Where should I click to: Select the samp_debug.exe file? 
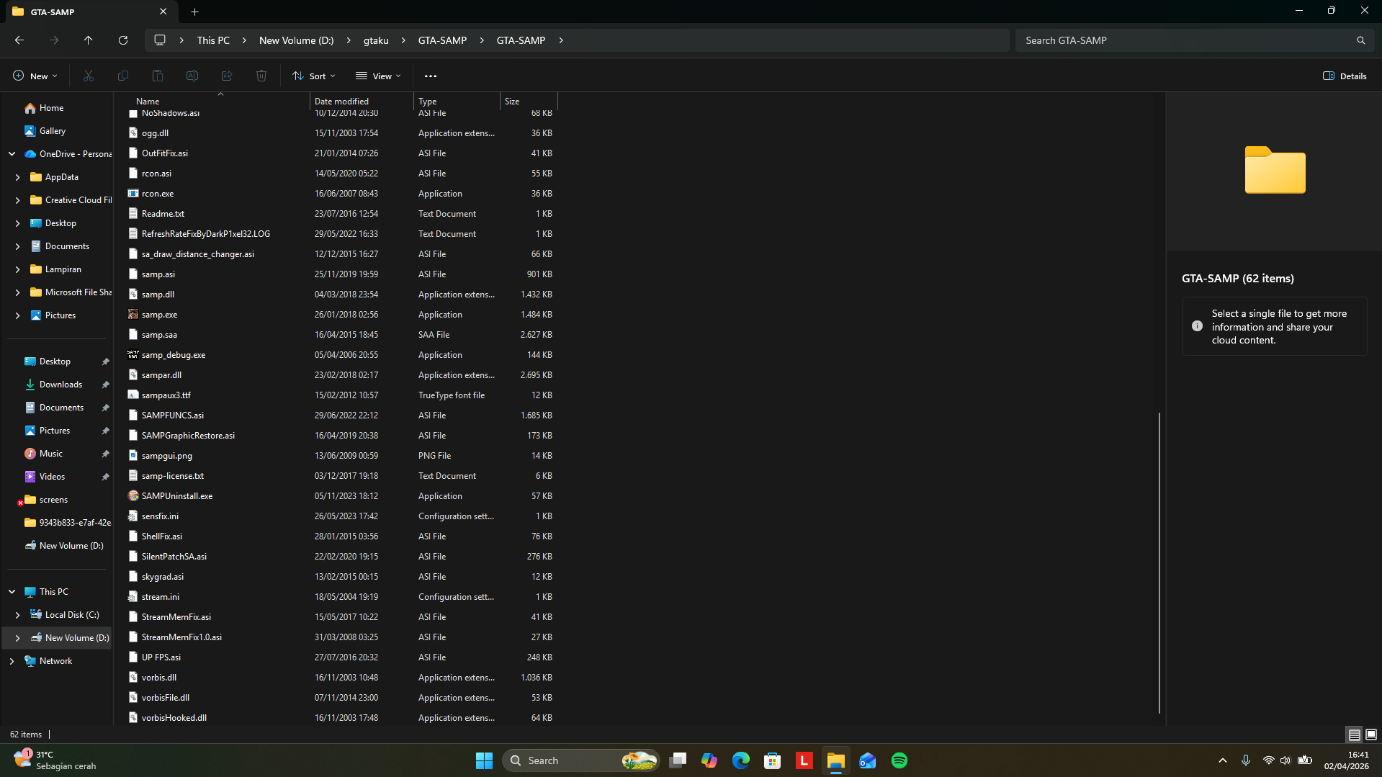coord(174,355)
